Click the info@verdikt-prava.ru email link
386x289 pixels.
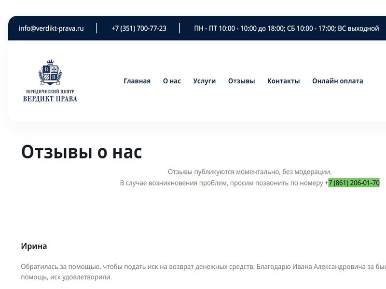click(51, 28)
